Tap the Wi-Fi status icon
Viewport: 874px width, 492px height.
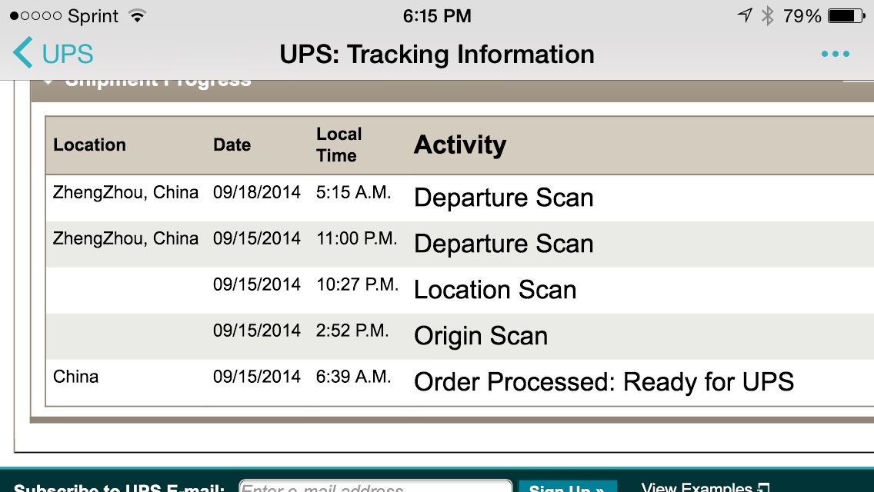[x=137, y=15]
